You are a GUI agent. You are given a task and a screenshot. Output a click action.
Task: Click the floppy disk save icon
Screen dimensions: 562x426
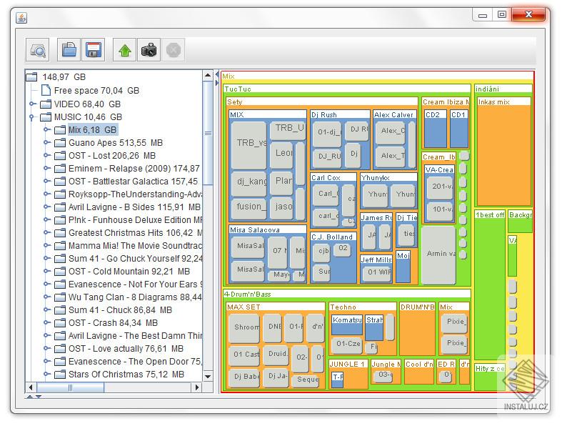tap(93, 50)
